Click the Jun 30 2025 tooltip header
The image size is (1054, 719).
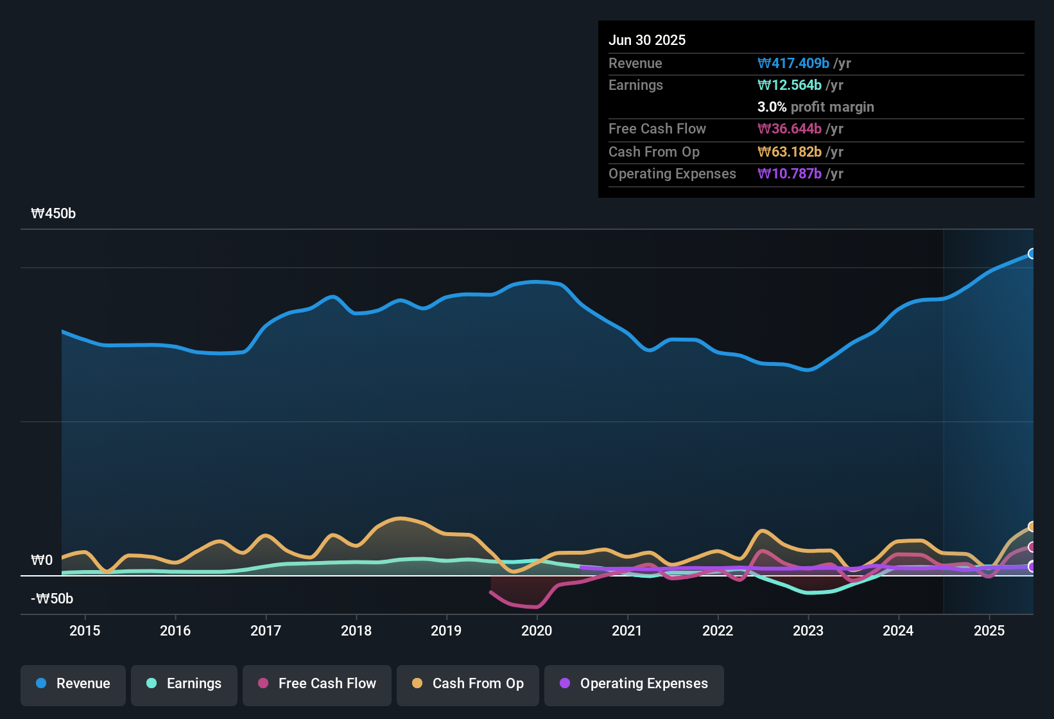click(647, 40)
